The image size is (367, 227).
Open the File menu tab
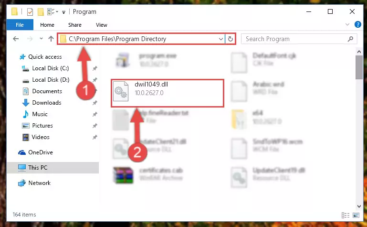pyautogui.click(x=20, y=25)
